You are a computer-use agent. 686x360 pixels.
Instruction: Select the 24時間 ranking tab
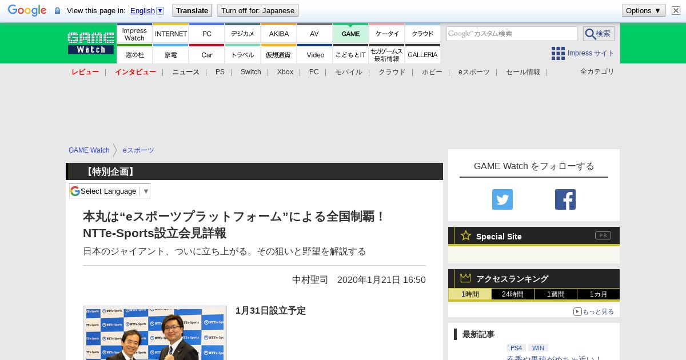(x=513, y=294)
